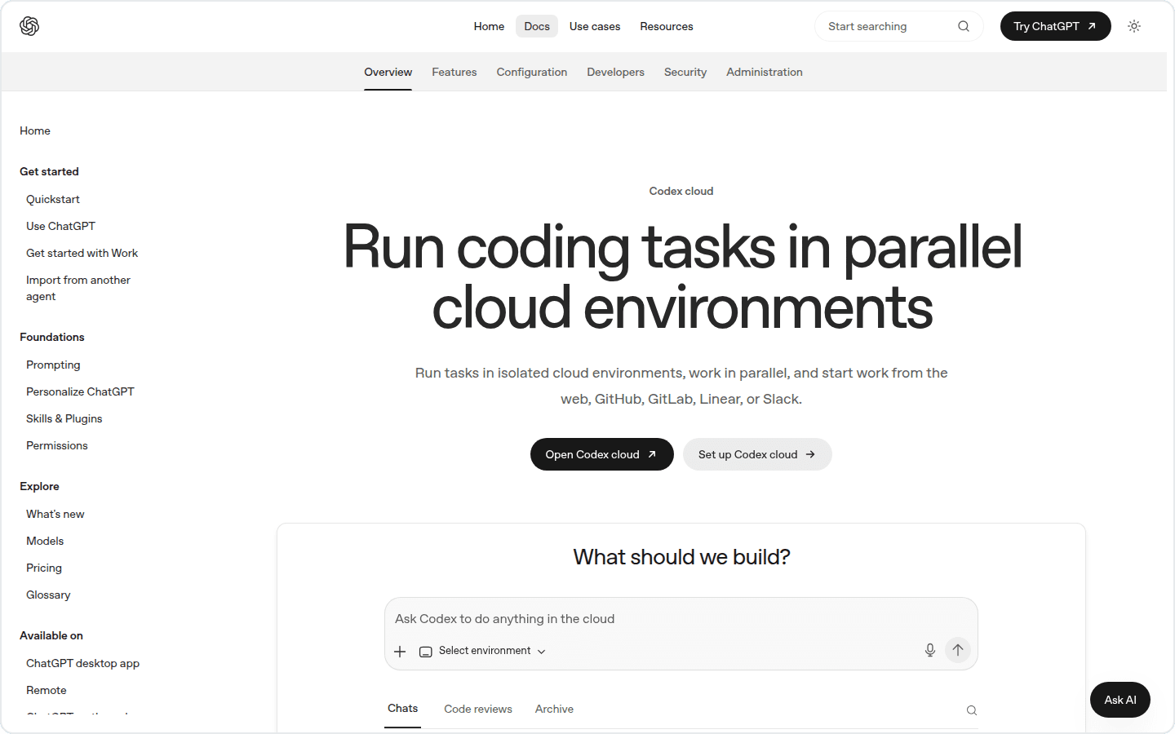Toggle the light/dark theme sun icon
Viewport: 1175px width, 734px height.
point(1134,26)
